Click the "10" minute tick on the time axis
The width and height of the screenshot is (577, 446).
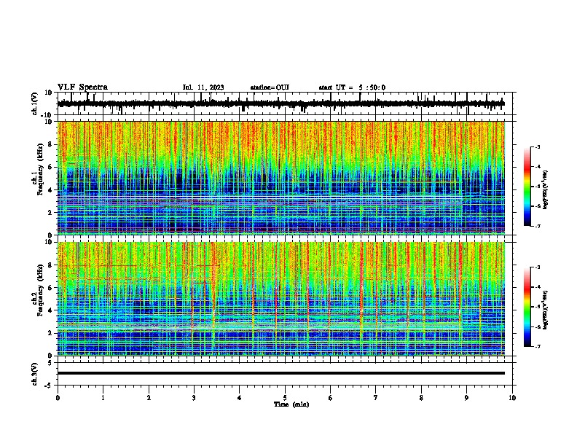click(512, 398)
